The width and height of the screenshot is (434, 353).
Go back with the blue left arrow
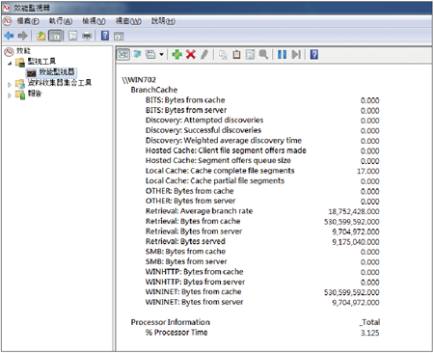point(9,36)
